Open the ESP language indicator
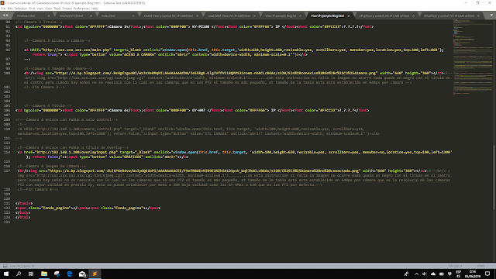Screen dimensions: 496x279 458,274
